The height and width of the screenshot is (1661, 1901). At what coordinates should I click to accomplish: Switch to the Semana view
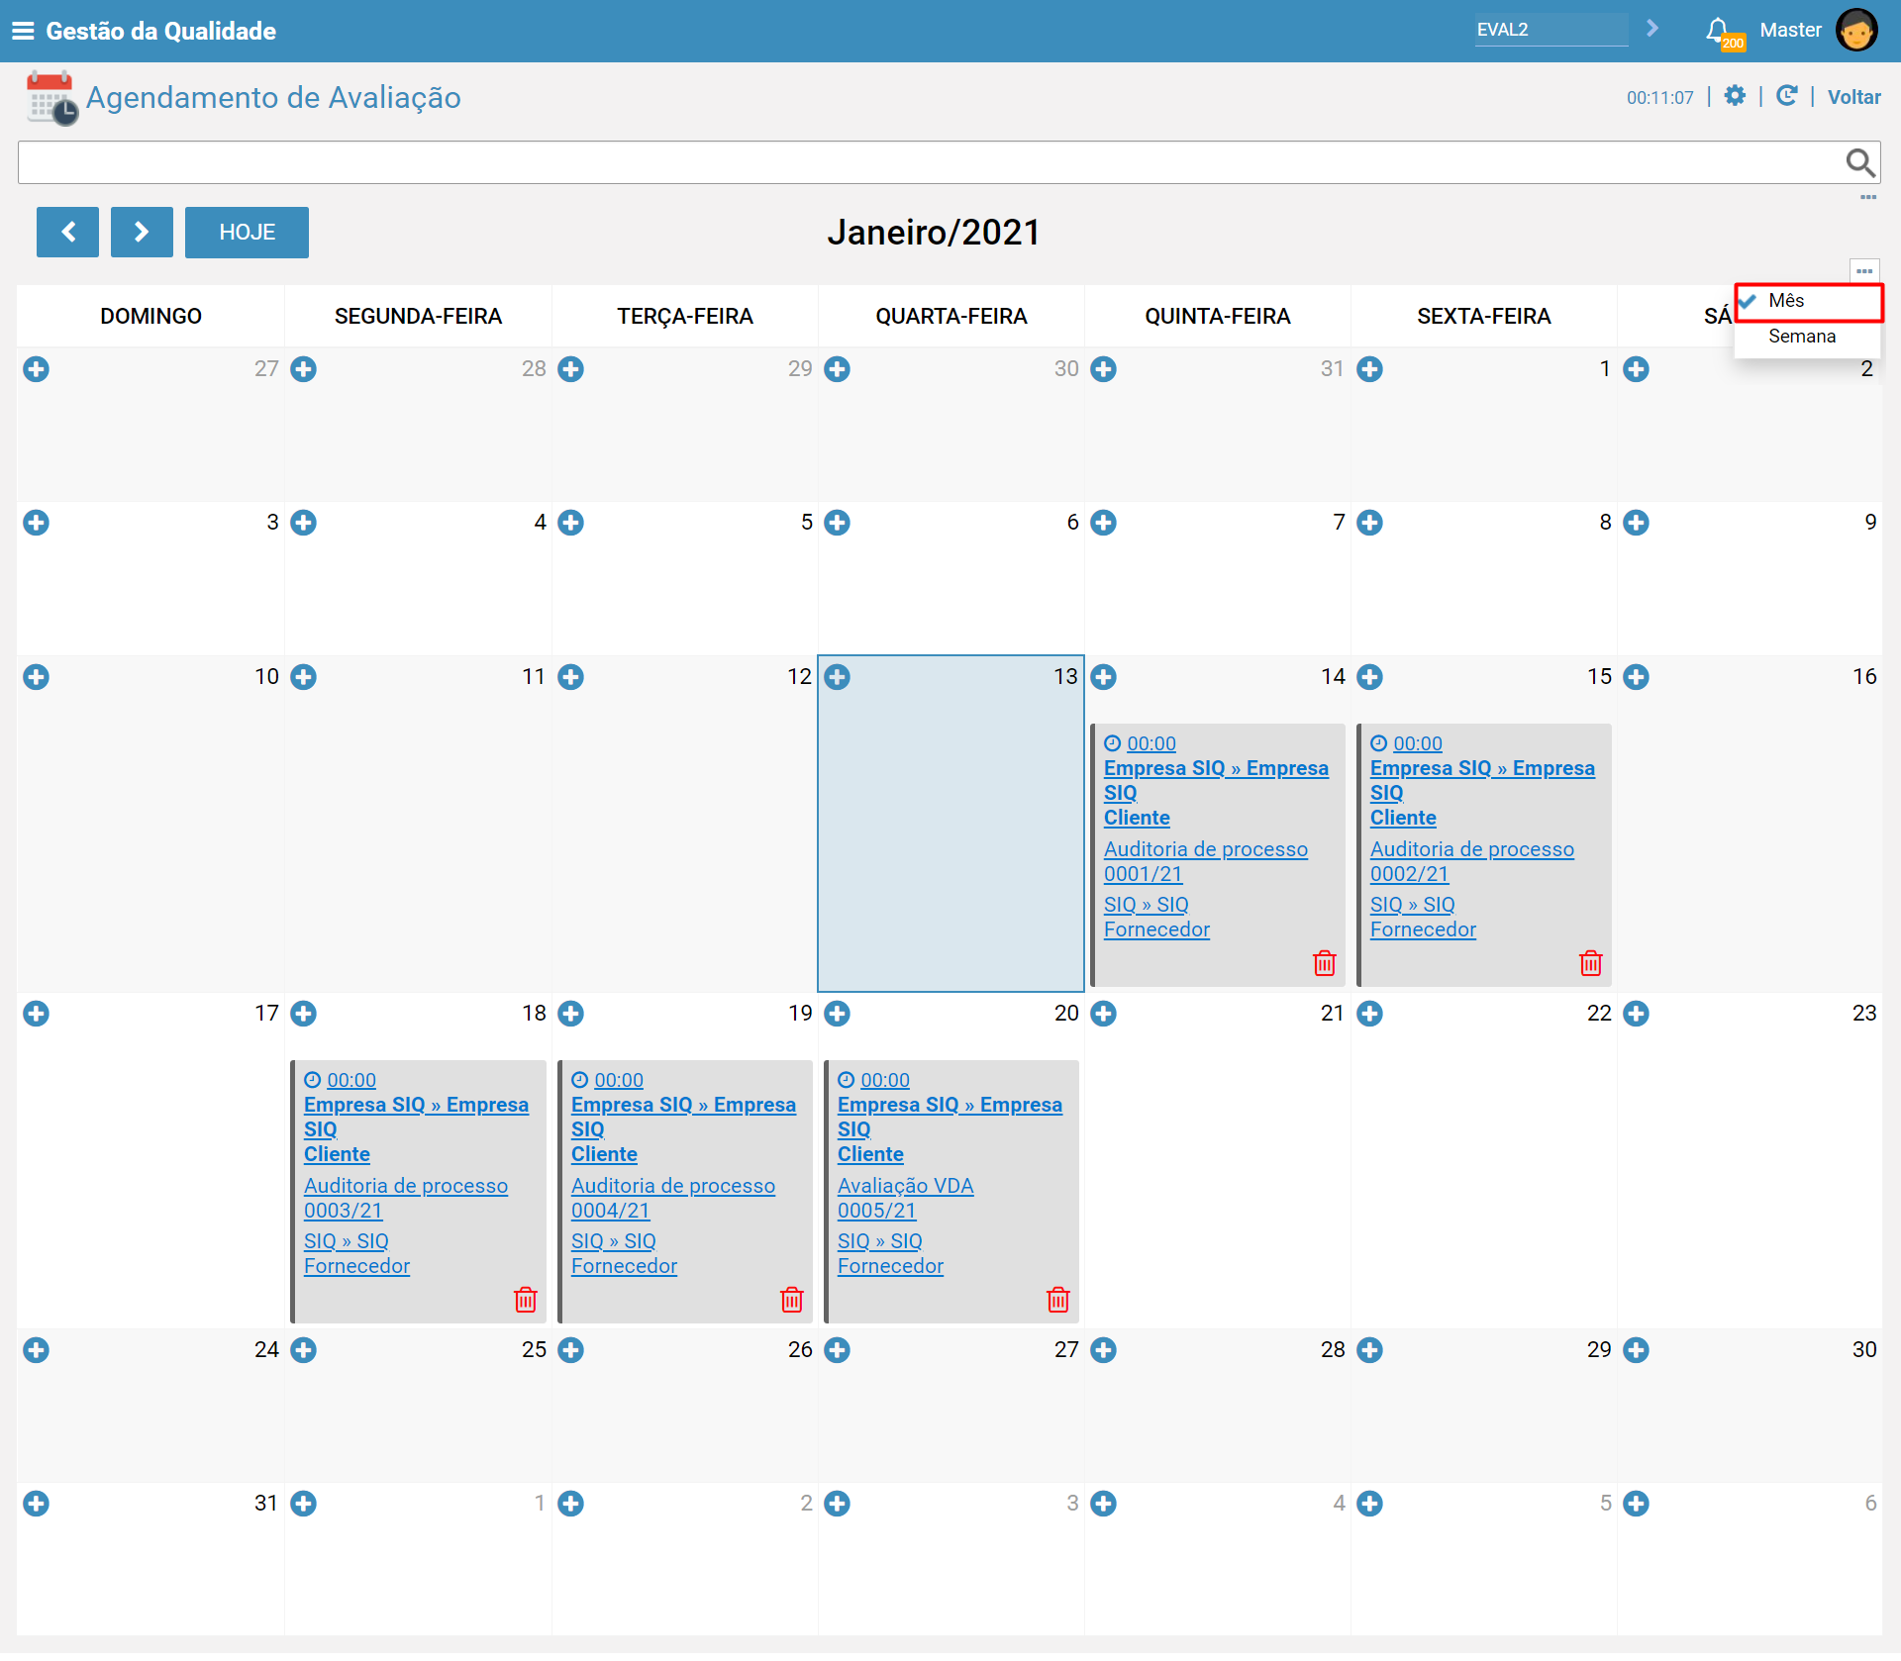point(1802,337)
